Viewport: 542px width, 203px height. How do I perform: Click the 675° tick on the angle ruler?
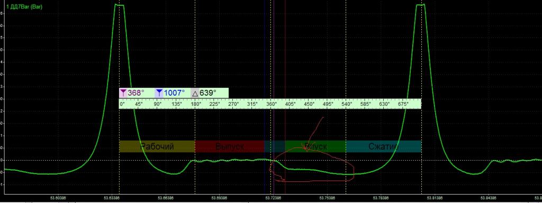[403, 104]
